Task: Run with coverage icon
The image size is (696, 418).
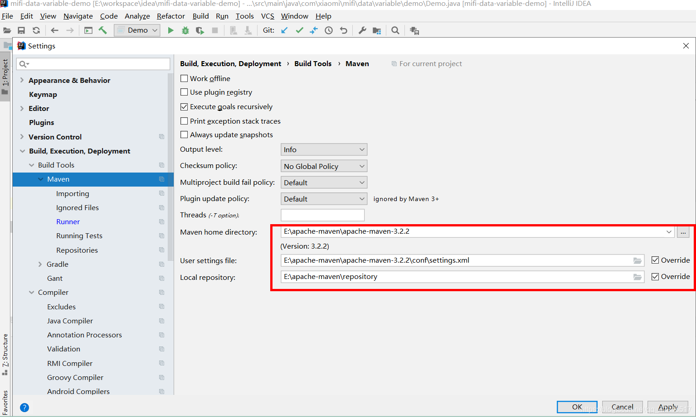Action: 200,30
